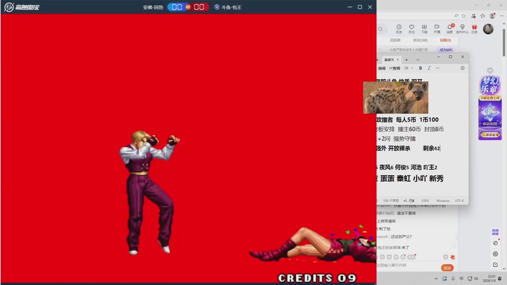Open the volume icon in system tray
Image resolution: width=507 pixels, height=285 pixels.
[x=476, y=279]
